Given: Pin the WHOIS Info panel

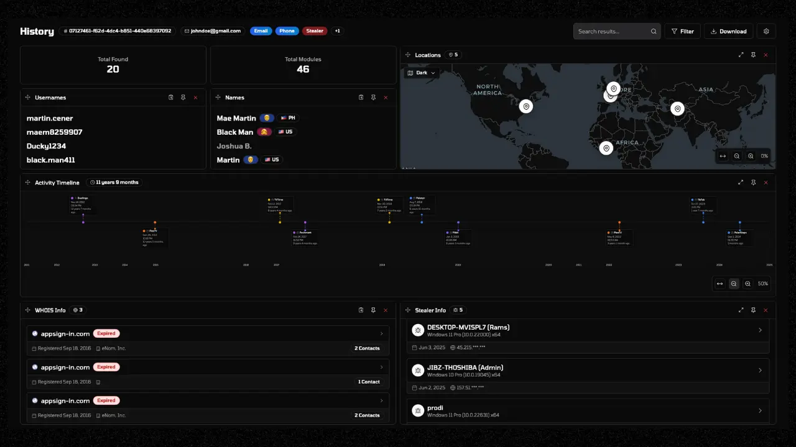Looking at the screenshot, I should 373,310.
